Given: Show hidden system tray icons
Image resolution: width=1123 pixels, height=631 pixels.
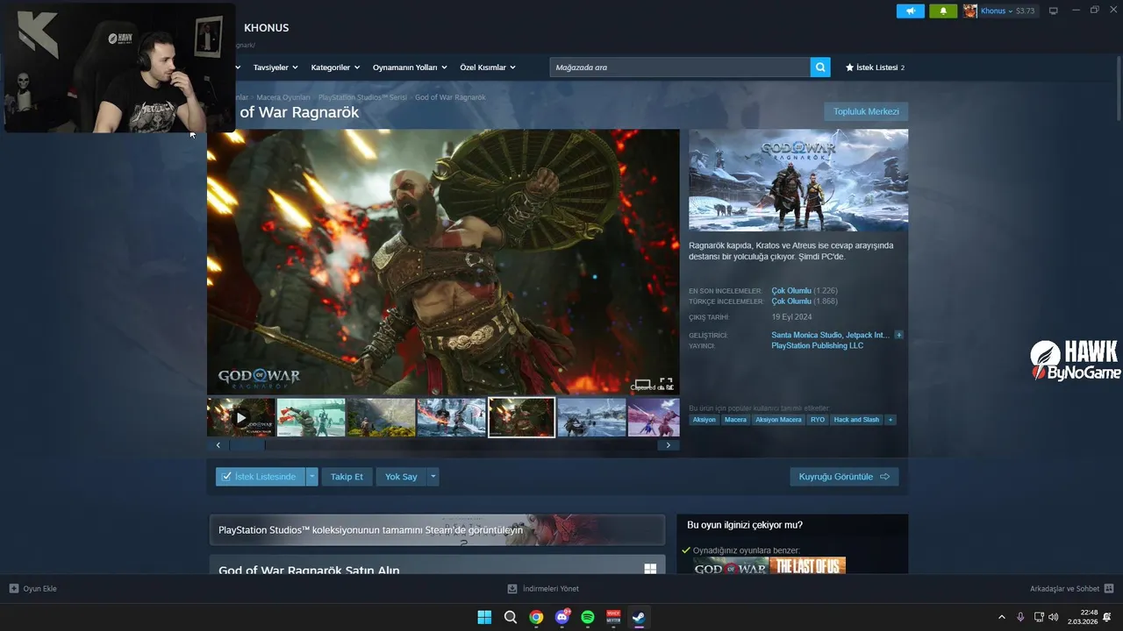Looking at the screenshot, I should pos(1002,617).
